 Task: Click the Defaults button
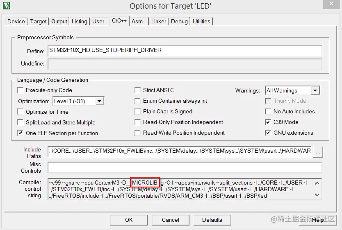coord(212,220)
